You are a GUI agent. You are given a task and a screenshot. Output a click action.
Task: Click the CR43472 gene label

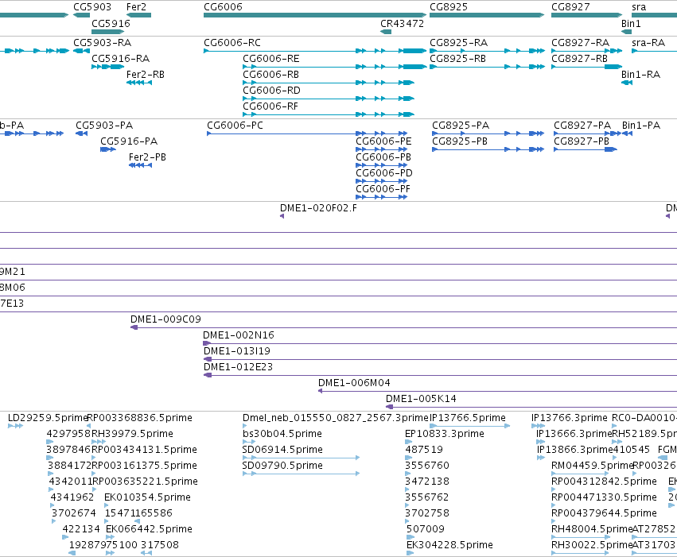(402, 23)
